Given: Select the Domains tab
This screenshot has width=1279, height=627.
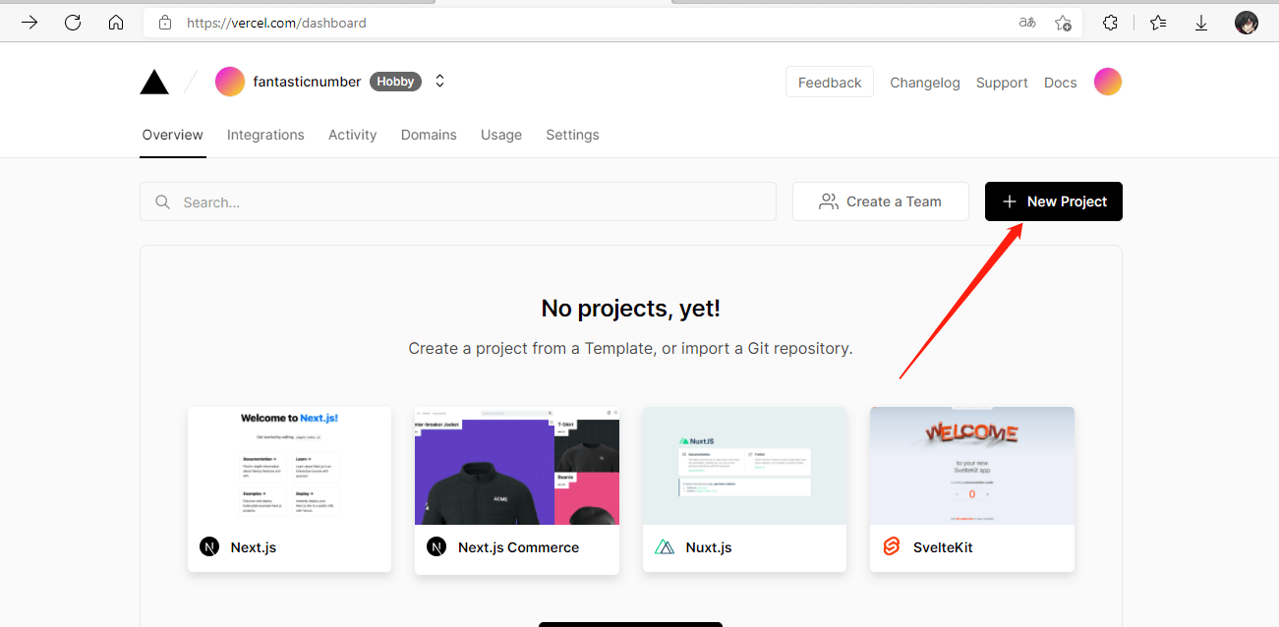Looking at the screenshot, I should pos(429,135).
